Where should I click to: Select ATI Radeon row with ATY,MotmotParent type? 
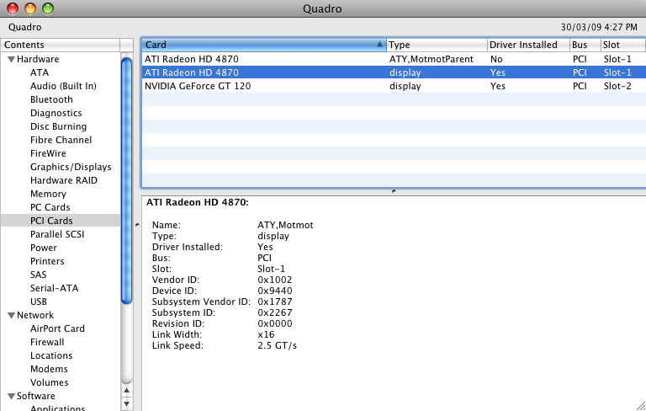[x=394, y=59]
